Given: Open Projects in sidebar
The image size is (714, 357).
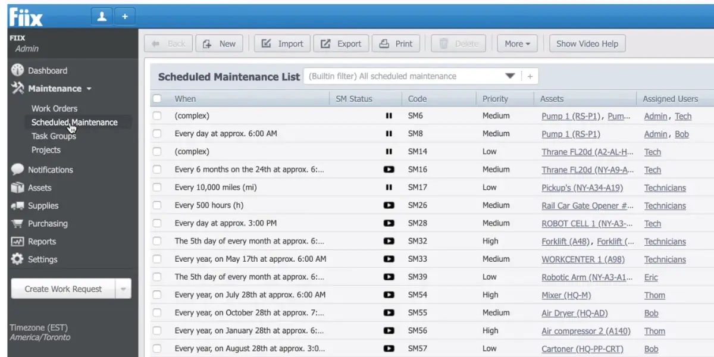Looking at the screenshot, I should [x=46, y=150].
